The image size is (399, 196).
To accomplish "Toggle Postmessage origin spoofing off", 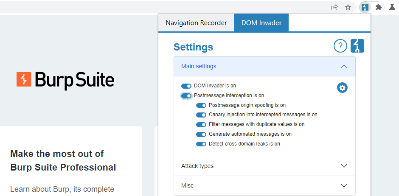I will 201,105.
